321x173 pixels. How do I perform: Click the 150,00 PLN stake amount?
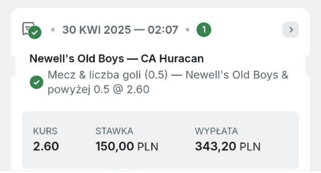[x=127, y=147]
